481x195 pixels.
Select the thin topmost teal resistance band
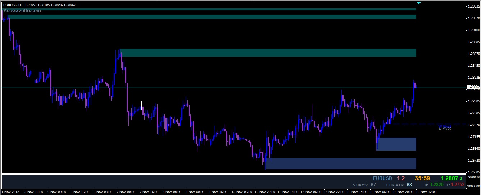pos(209,9)
